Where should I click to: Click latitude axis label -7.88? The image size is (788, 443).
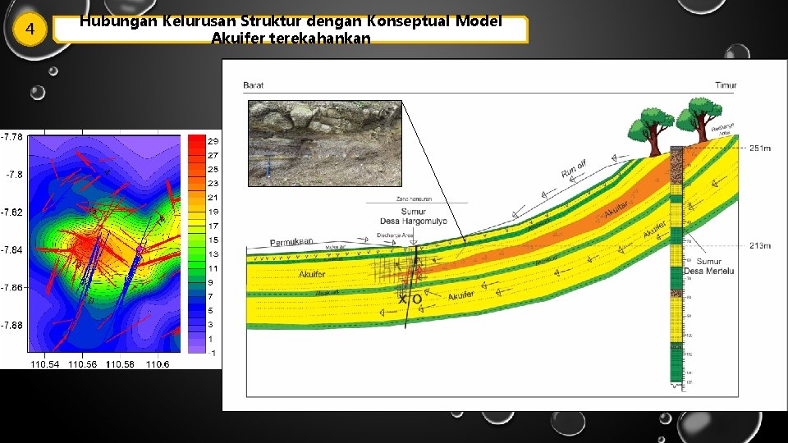click(11, 325)
